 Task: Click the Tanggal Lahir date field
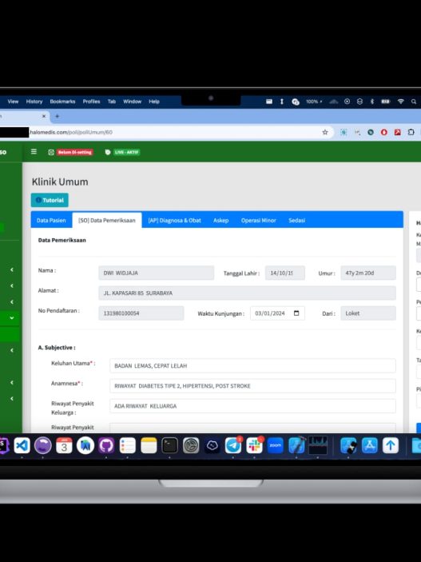pyautogui.click(x=285, y=273)
